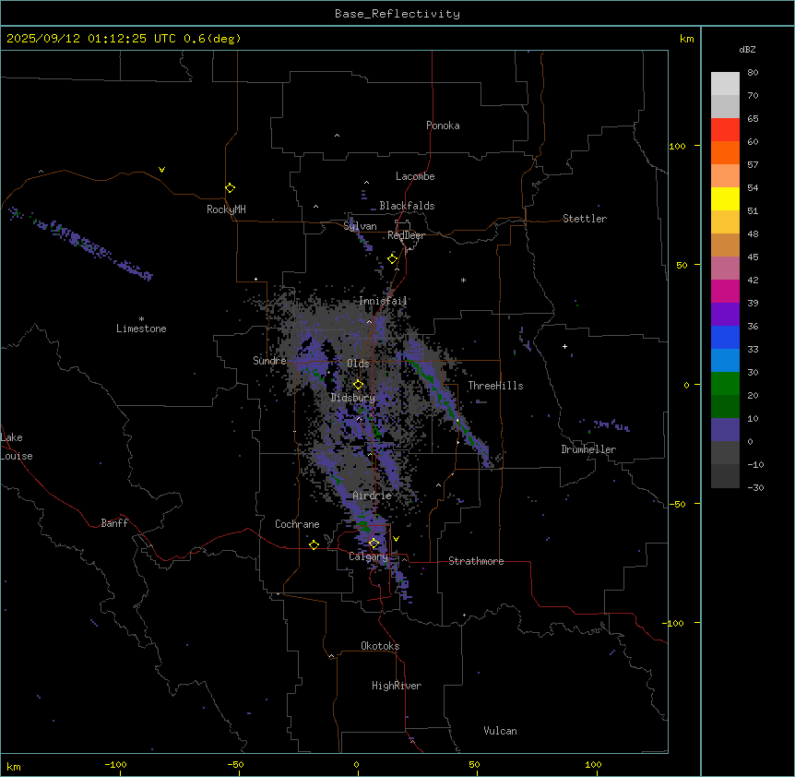This screenshot has width=795, height=777.
Task: Click the Sundre city label
Action: (269, 361)
